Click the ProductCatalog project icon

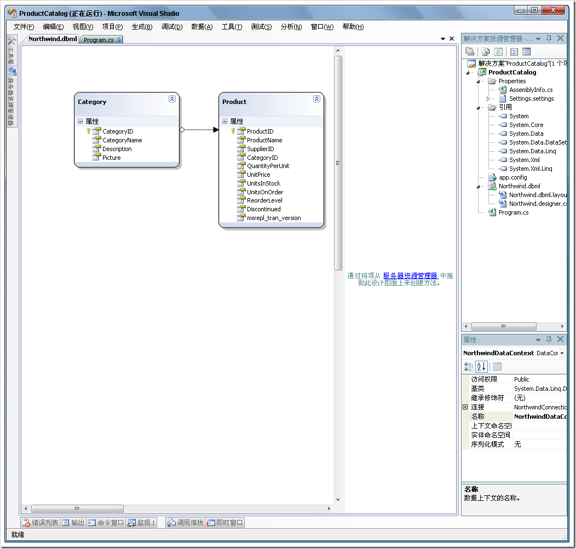(482, 72)
